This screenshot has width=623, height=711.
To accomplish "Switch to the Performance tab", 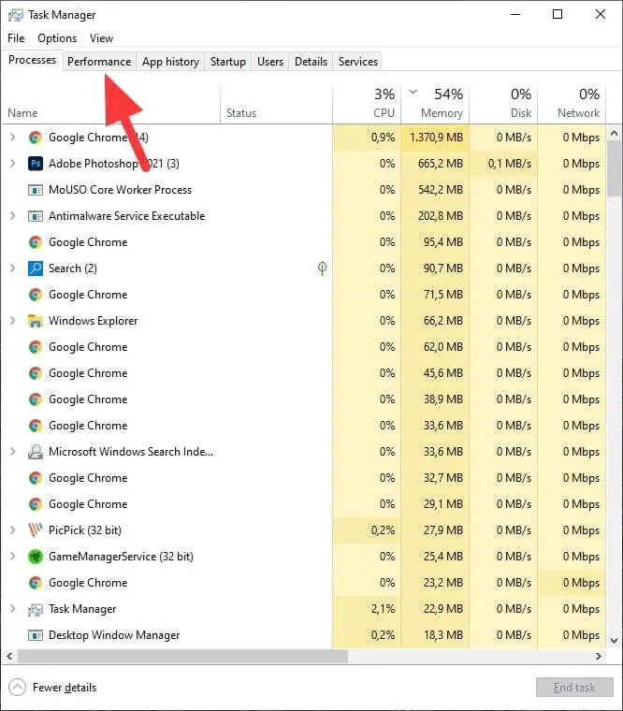I will pyautogui.click(x=99, y=62).
